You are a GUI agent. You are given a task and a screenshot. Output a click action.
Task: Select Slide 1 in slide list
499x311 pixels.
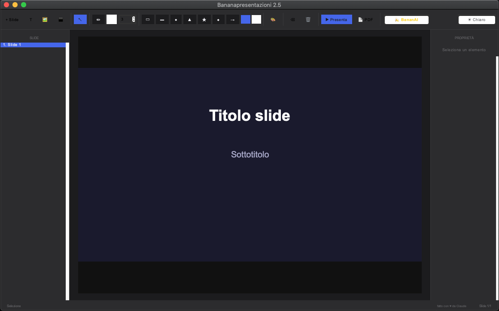(33, 45)
